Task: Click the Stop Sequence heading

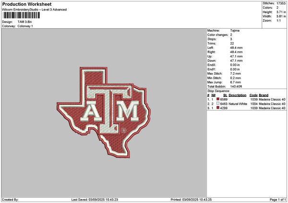Action: [x=218, y=91]
